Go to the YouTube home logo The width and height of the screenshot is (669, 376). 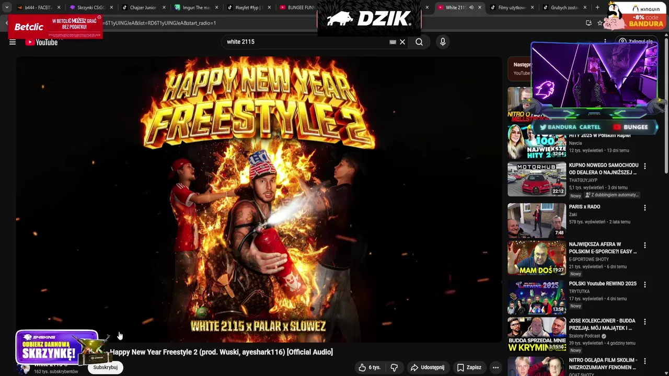pyautogui.click(x=41, y=42)
